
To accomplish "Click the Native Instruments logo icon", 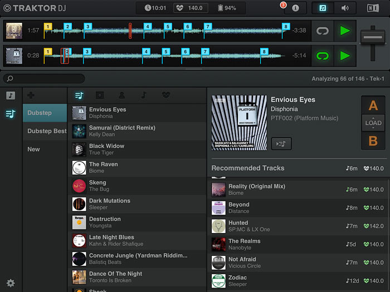I will pos(373,8).
